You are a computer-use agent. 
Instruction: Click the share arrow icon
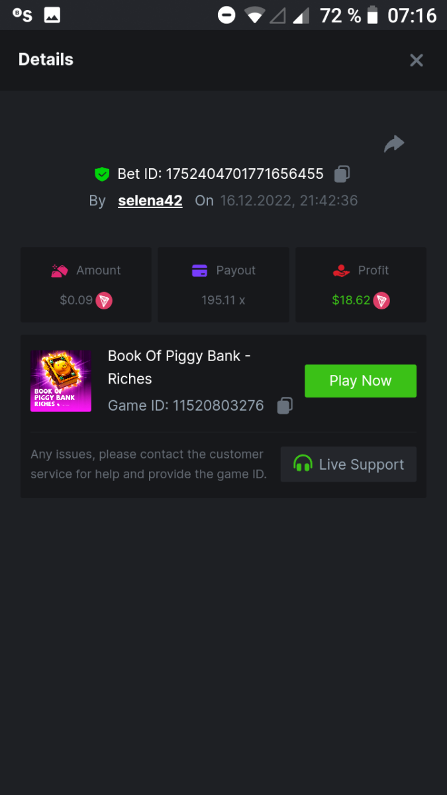click(394, 144)
